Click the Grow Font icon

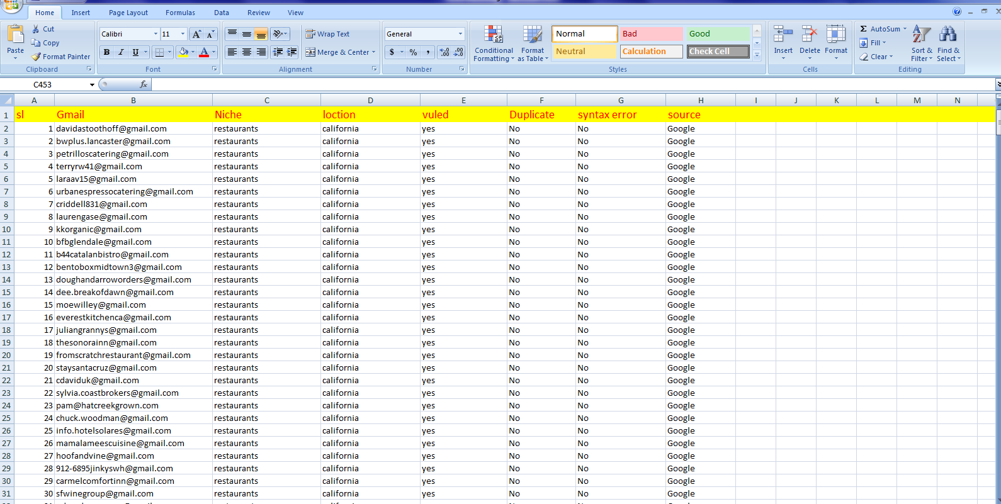[x=196, y=35]
